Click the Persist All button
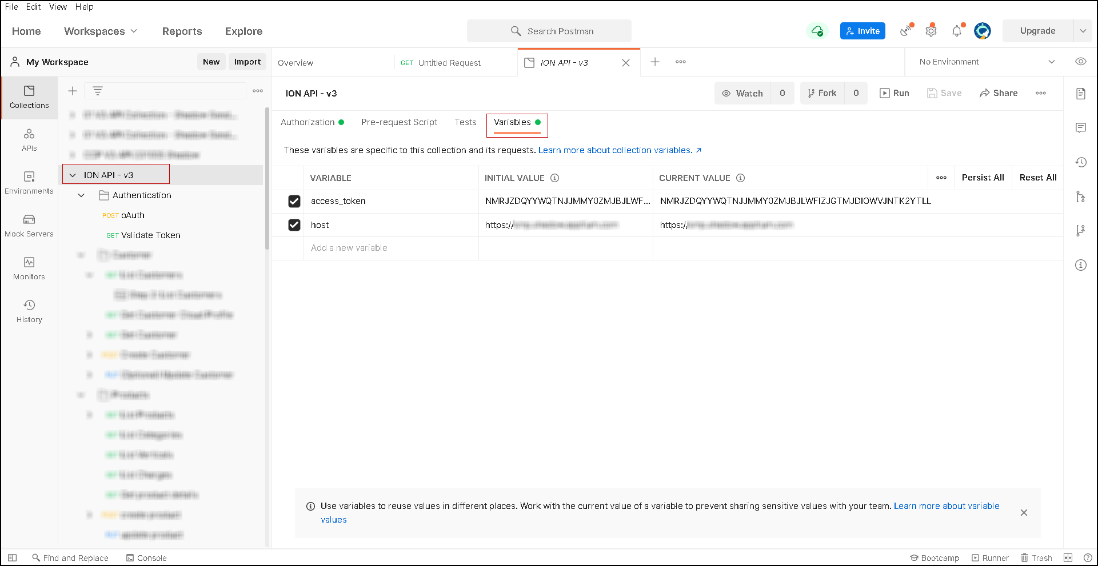Image resolution: width=1098 pixels, height=566 pixels. pyautogui.click(x=983, y=178)
